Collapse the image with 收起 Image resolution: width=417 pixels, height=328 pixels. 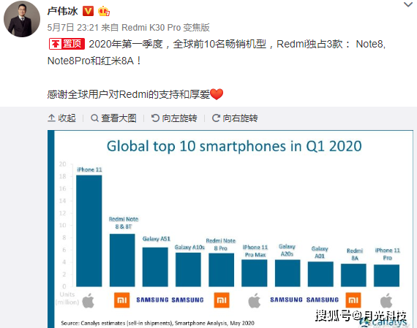tap(61, 118)
